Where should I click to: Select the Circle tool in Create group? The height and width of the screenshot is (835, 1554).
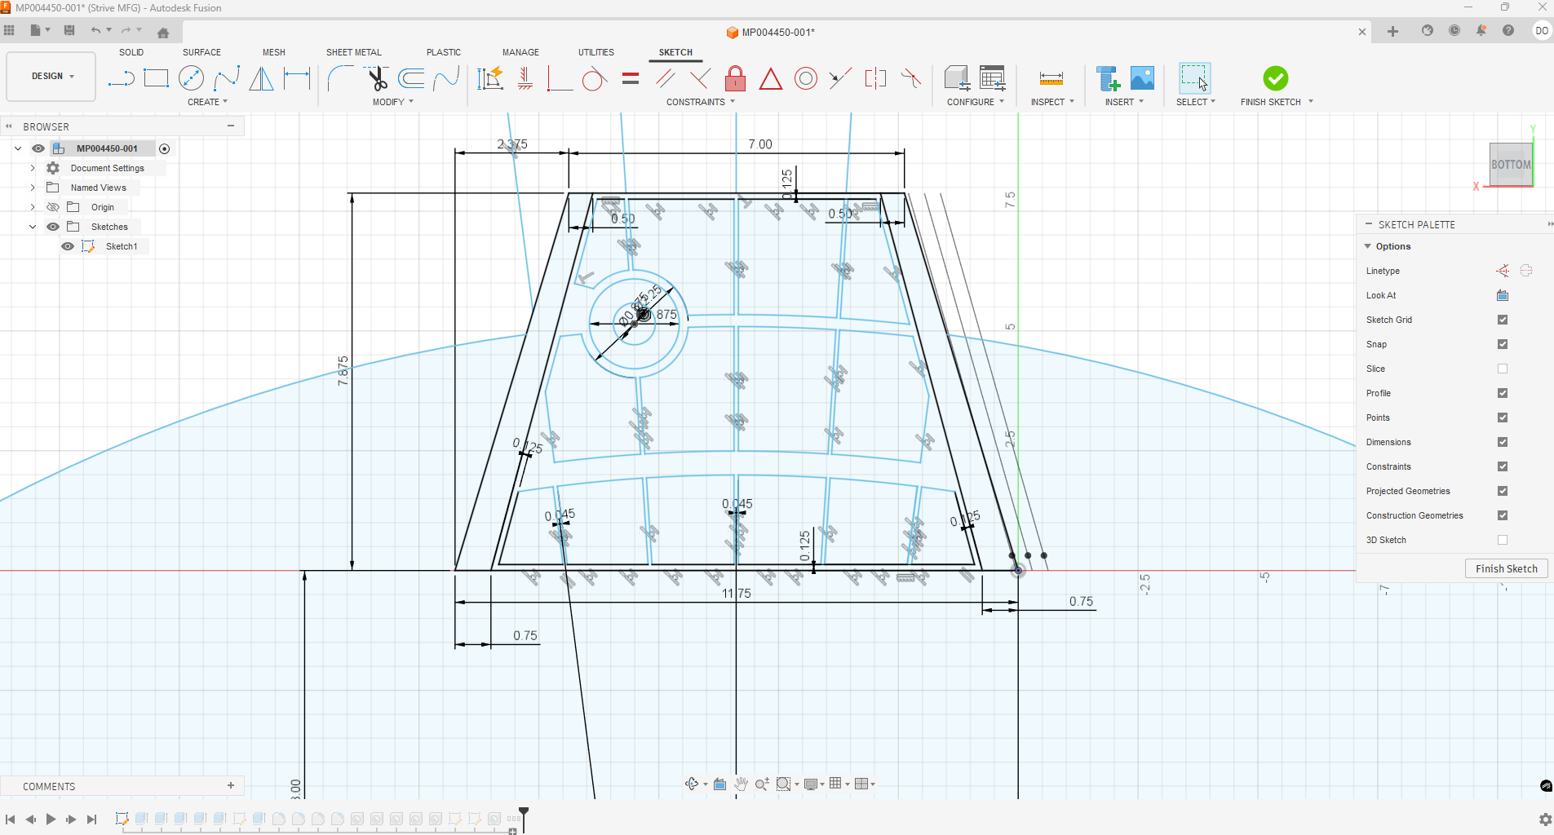(x=193, y=77)
